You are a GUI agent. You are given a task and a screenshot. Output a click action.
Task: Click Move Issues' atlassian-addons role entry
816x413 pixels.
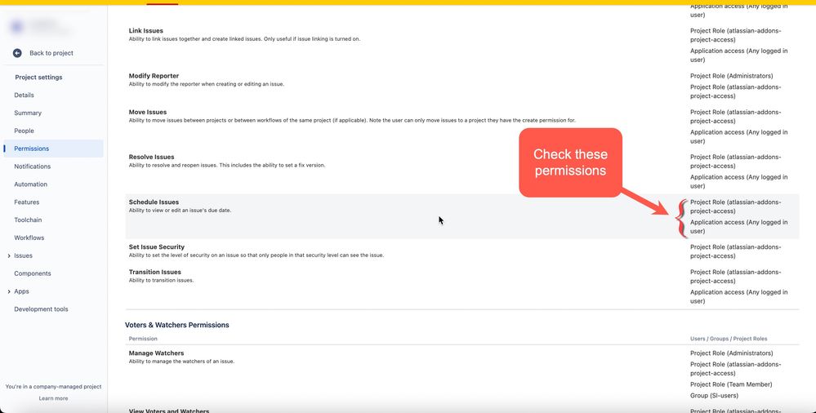pos(736,117)
